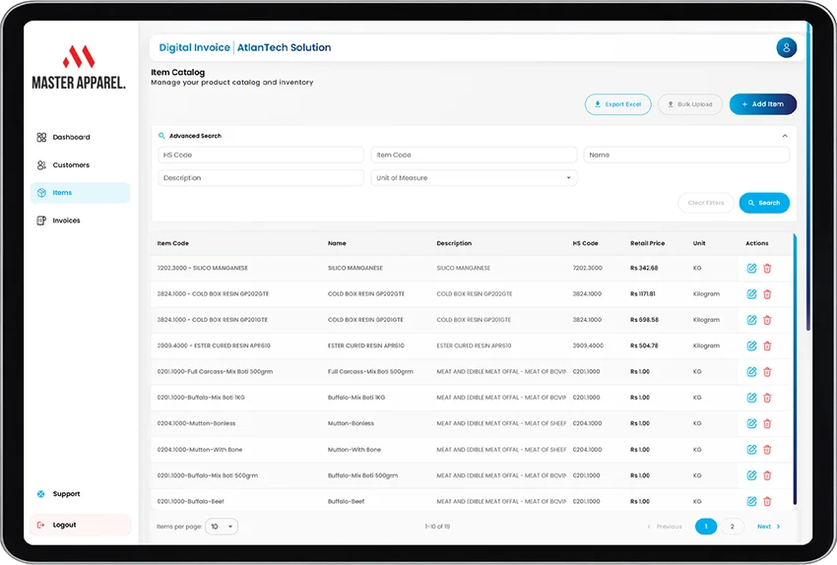The width and height of the screenshot is (837, 565).
Task: Focus the HS Code search field
Action: tap(261, 155)
